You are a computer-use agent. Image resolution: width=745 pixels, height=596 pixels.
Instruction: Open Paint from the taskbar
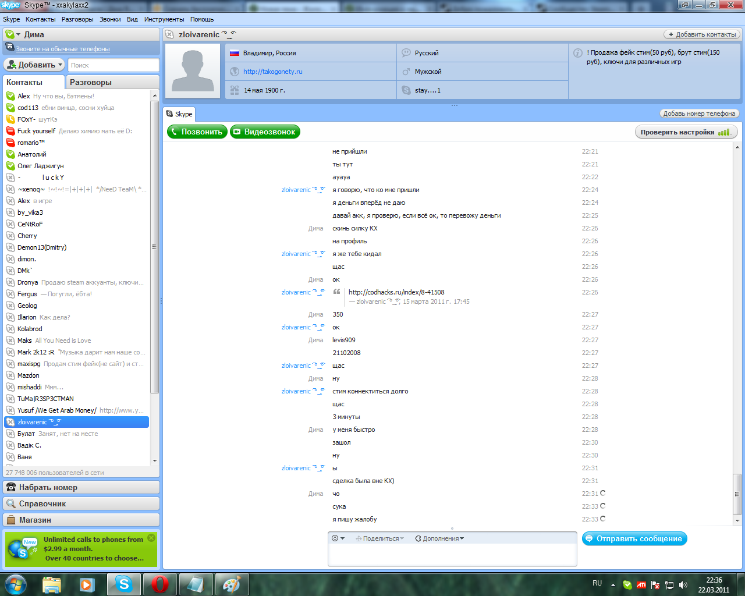click(232, 584)
